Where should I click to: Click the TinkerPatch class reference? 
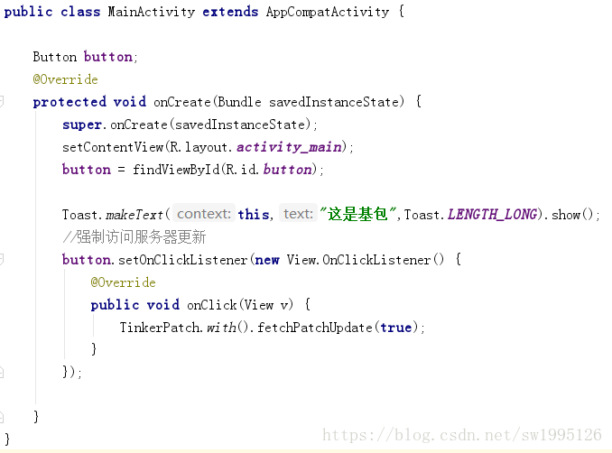pyautogui.click(x=160, y=328)
